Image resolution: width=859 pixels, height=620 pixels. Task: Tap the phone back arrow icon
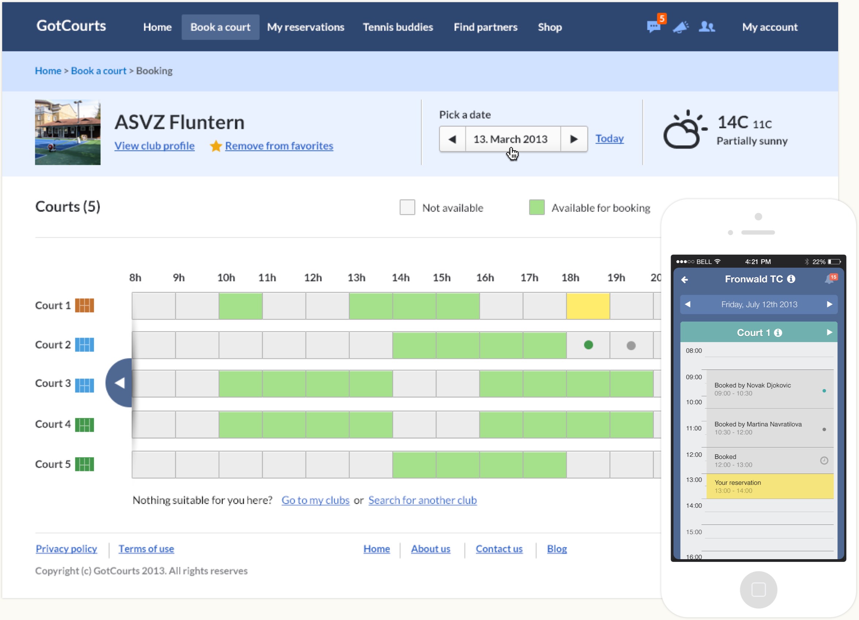coord(685,279)
